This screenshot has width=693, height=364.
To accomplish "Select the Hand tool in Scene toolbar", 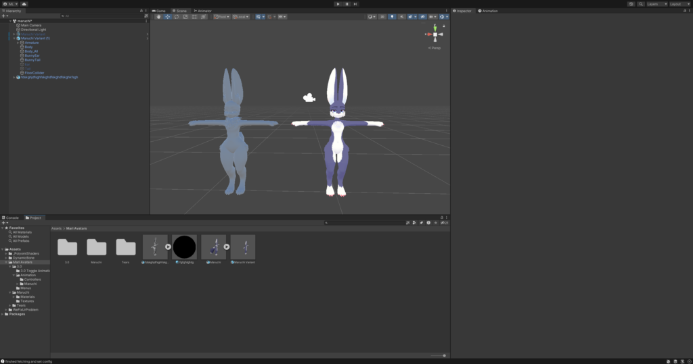I will (x=158, y=16).
